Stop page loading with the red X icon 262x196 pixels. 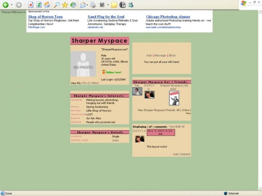[x=31, y=5]
